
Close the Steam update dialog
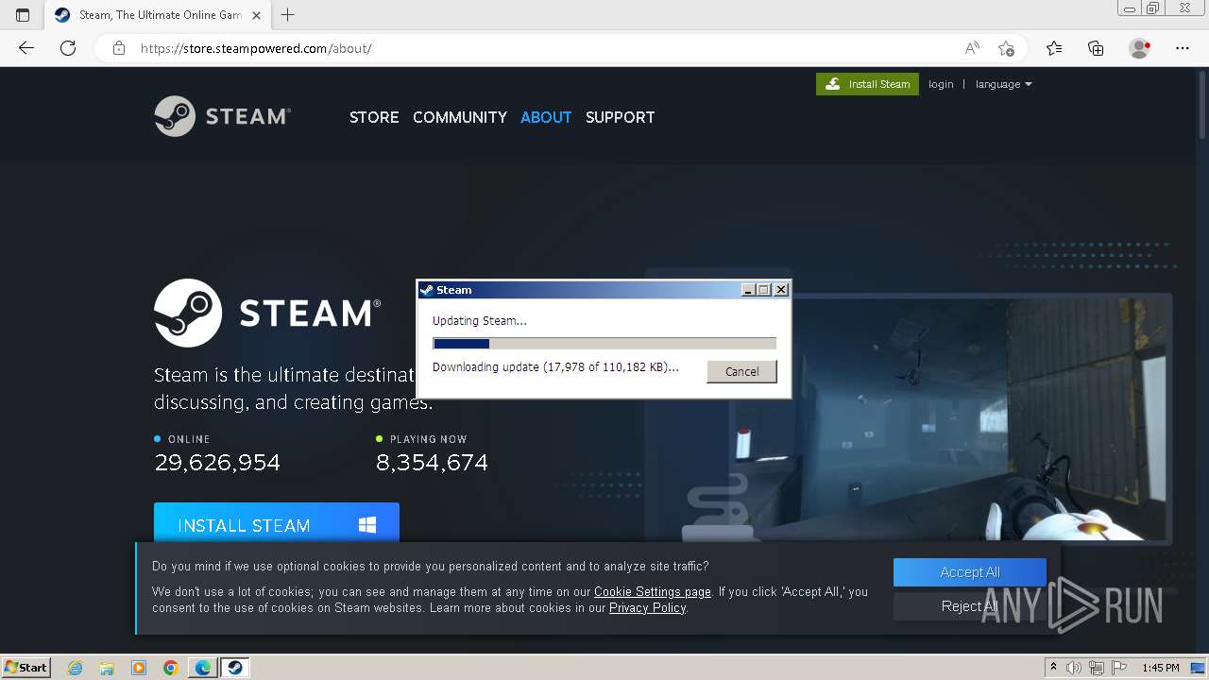coord(781,290)
